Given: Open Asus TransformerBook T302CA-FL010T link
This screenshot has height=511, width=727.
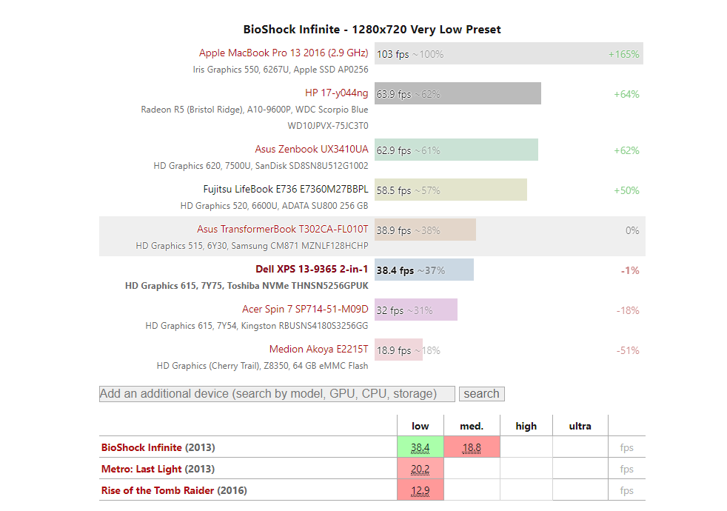Looking at the screenshot, I should (x=282, y=229).
